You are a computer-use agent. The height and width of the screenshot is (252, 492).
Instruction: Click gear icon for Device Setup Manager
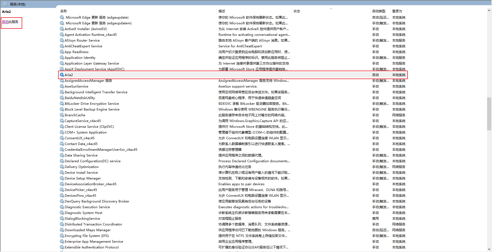click(x=62, y=178)
